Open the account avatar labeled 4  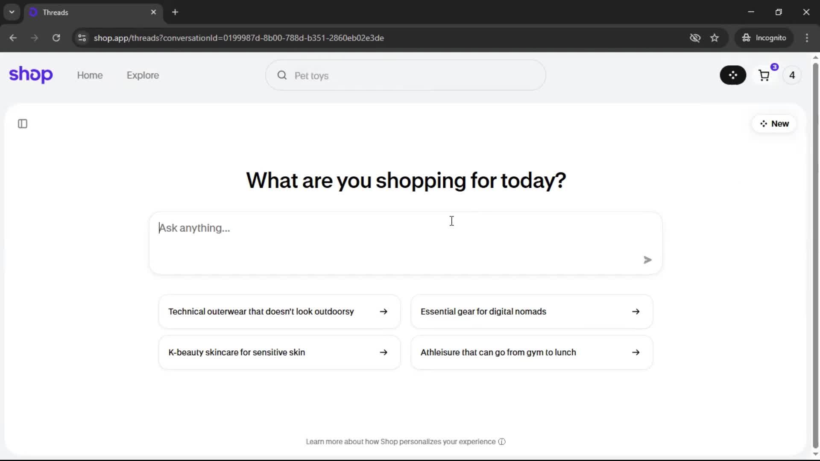792,75
